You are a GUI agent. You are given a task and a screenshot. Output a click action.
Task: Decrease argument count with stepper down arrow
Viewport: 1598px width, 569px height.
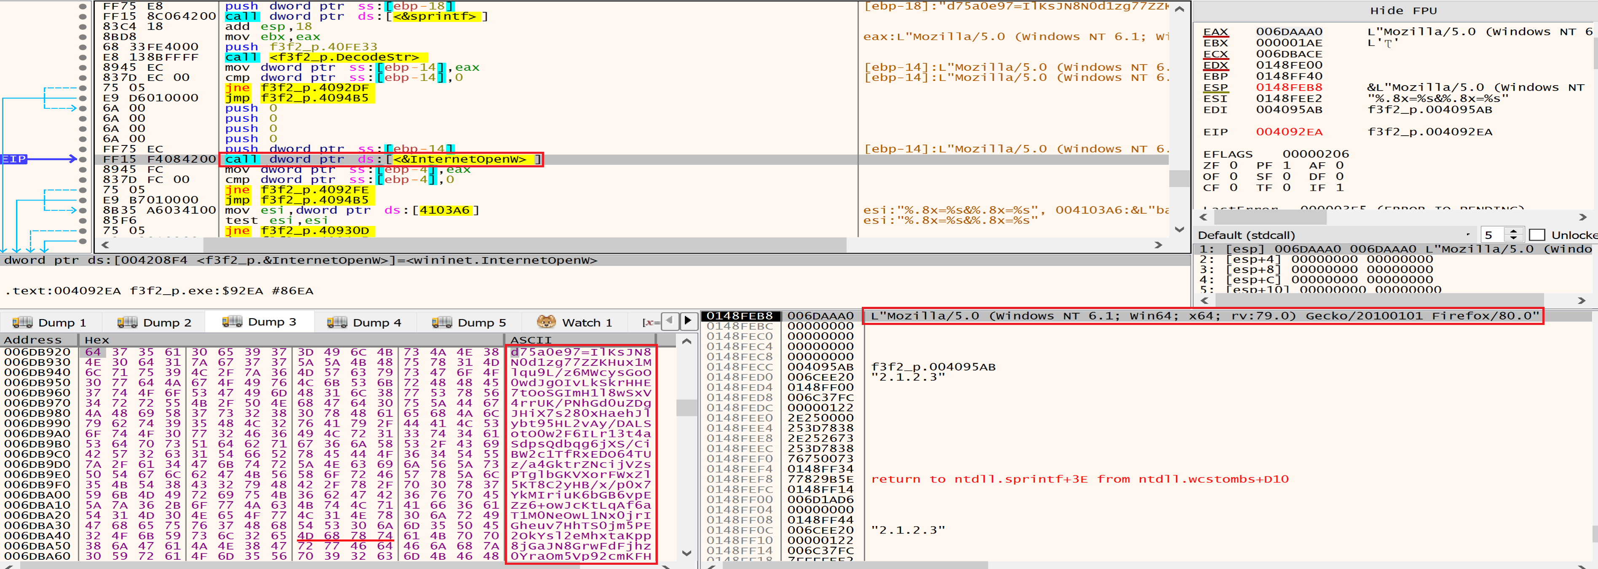tap(1514, 239)
